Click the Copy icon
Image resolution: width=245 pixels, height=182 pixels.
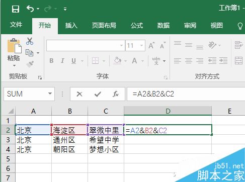click(x=30, y=53)
